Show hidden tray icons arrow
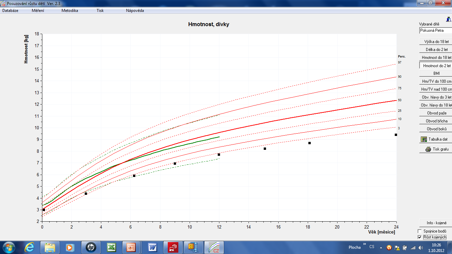Screen dimensions: 452x254 381,247
